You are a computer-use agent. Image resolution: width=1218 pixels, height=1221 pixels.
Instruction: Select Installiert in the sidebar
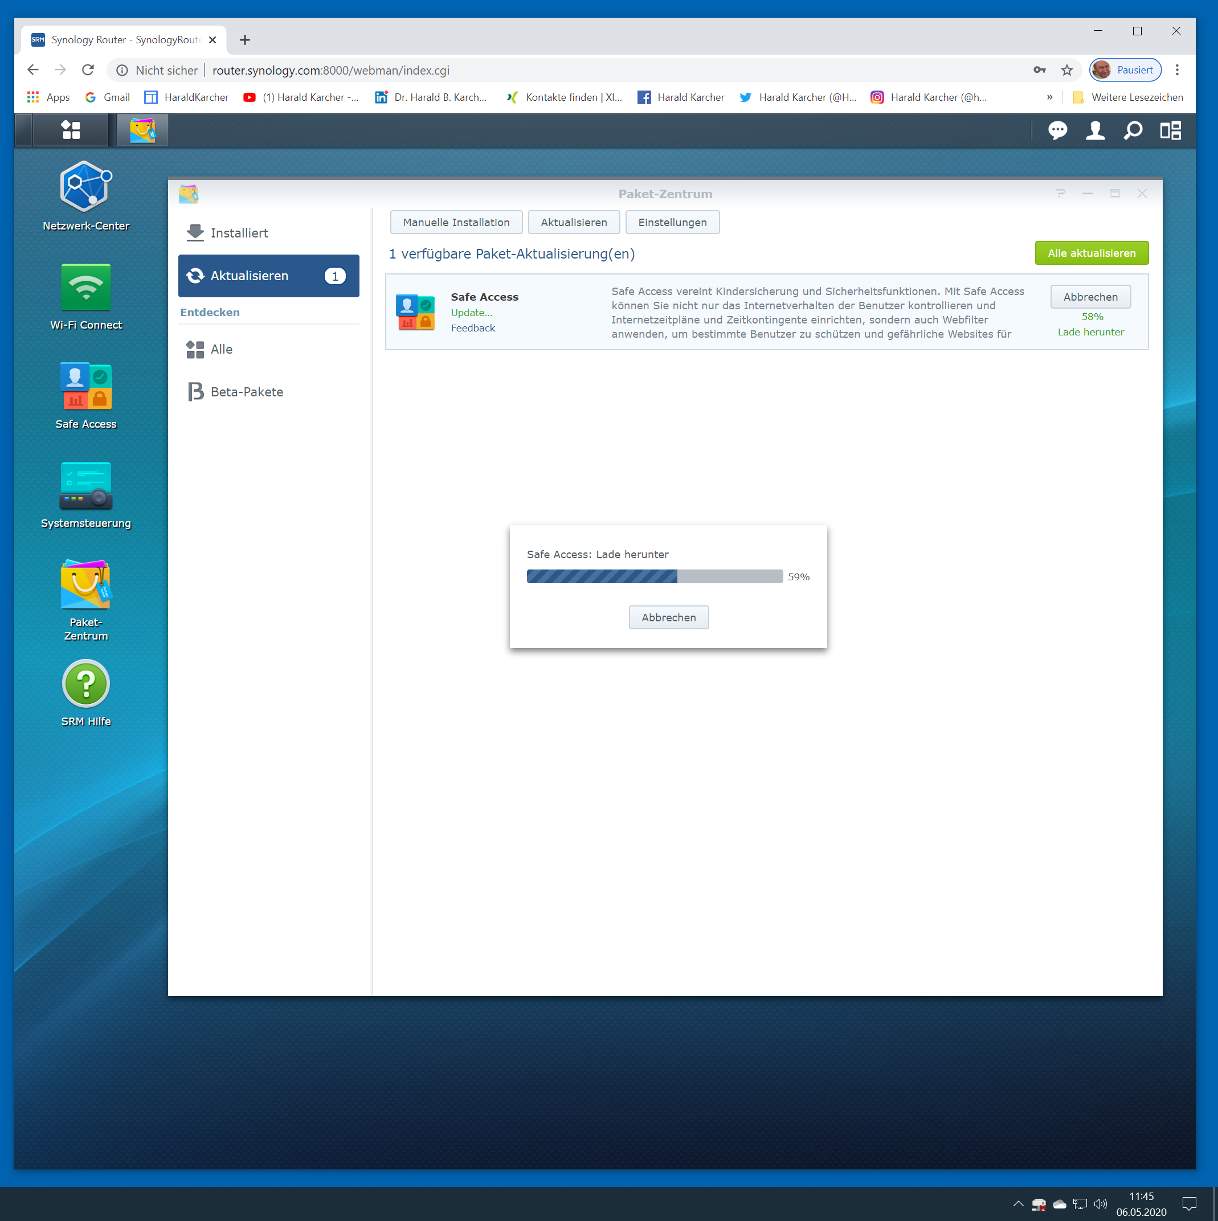pos(239,233)
